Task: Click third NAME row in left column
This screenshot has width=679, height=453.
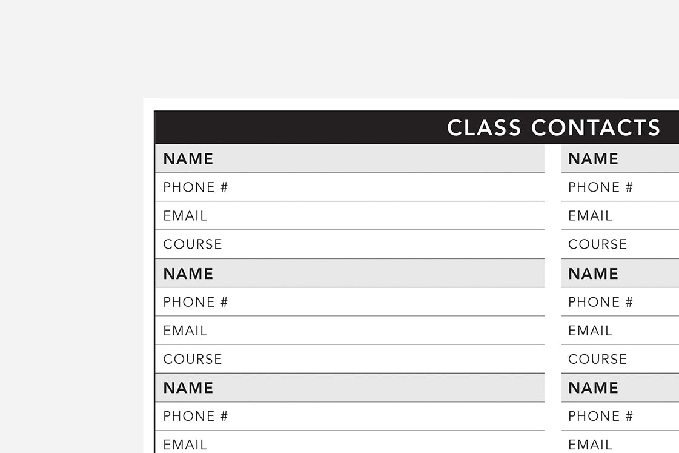Action: 349,388
